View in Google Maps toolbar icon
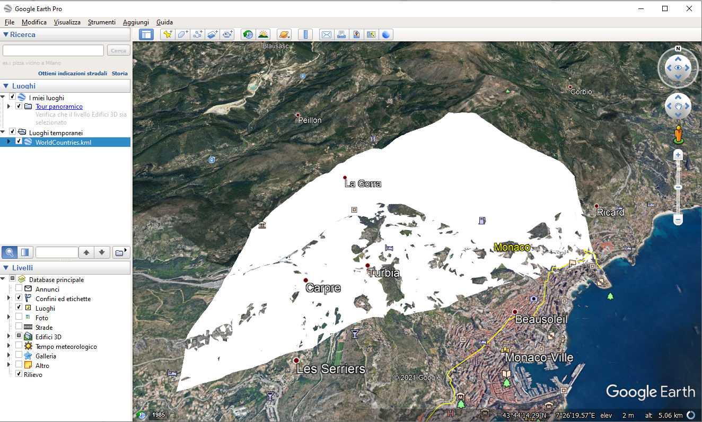702x422 pixels. point(371,34)
